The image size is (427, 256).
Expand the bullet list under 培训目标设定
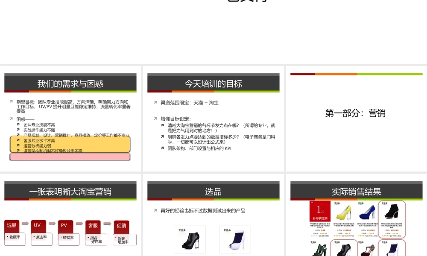click(x=155, y=118)
